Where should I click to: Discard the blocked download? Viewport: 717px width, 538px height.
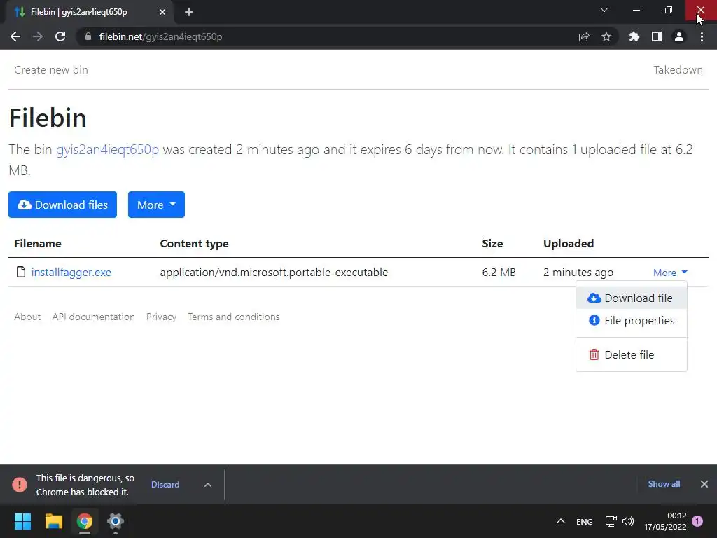(x=165, y=485)
